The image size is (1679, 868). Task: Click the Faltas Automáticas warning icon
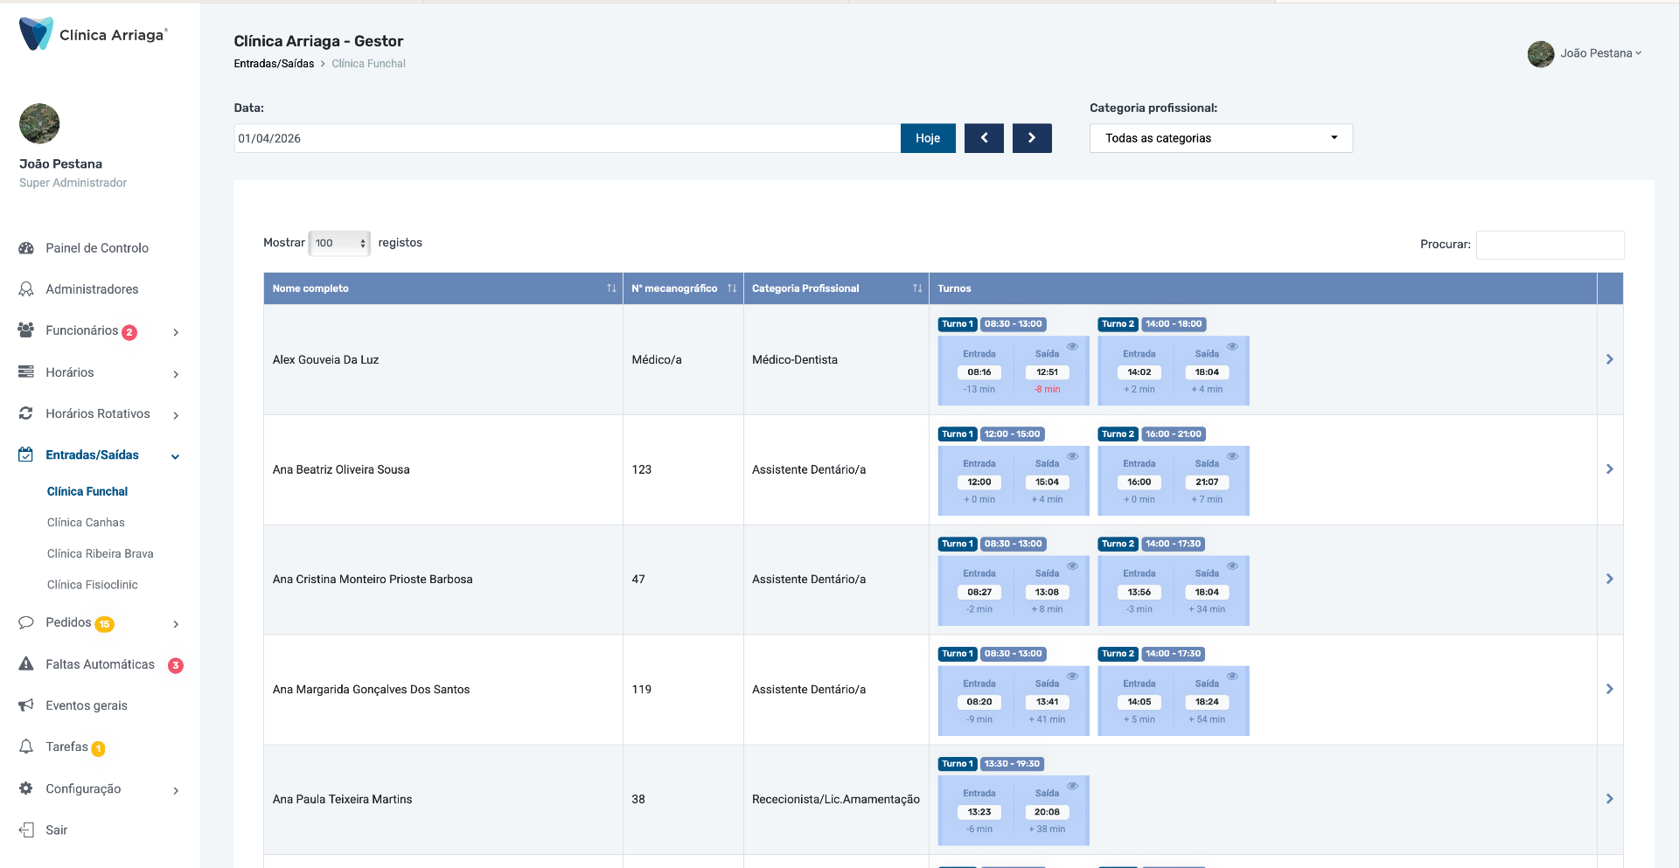26,664
